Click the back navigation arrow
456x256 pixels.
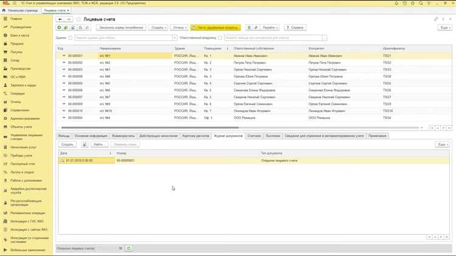click(x=60, y=19)
